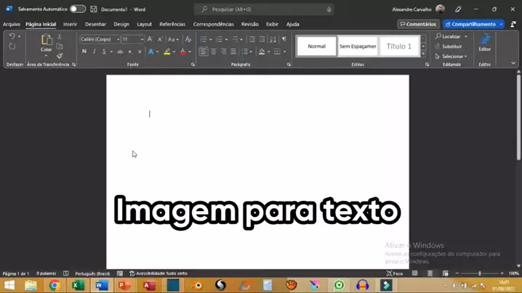
Task: Sort text with the A-Z icon
Action: tap(273, 39)
